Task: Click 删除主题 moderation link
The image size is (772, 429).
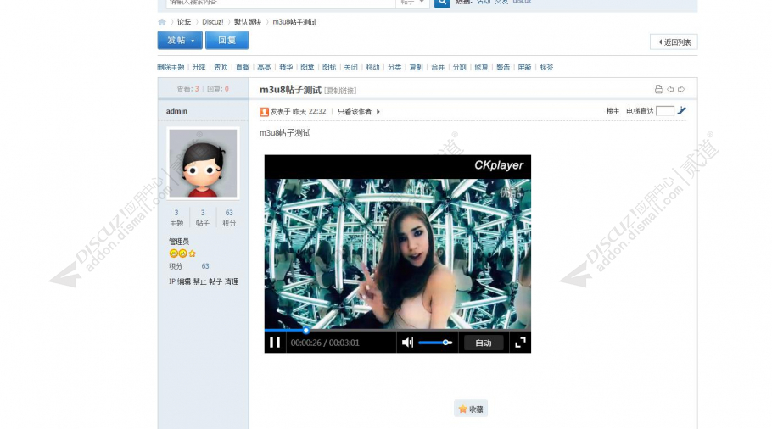Action: pos(171,67)
